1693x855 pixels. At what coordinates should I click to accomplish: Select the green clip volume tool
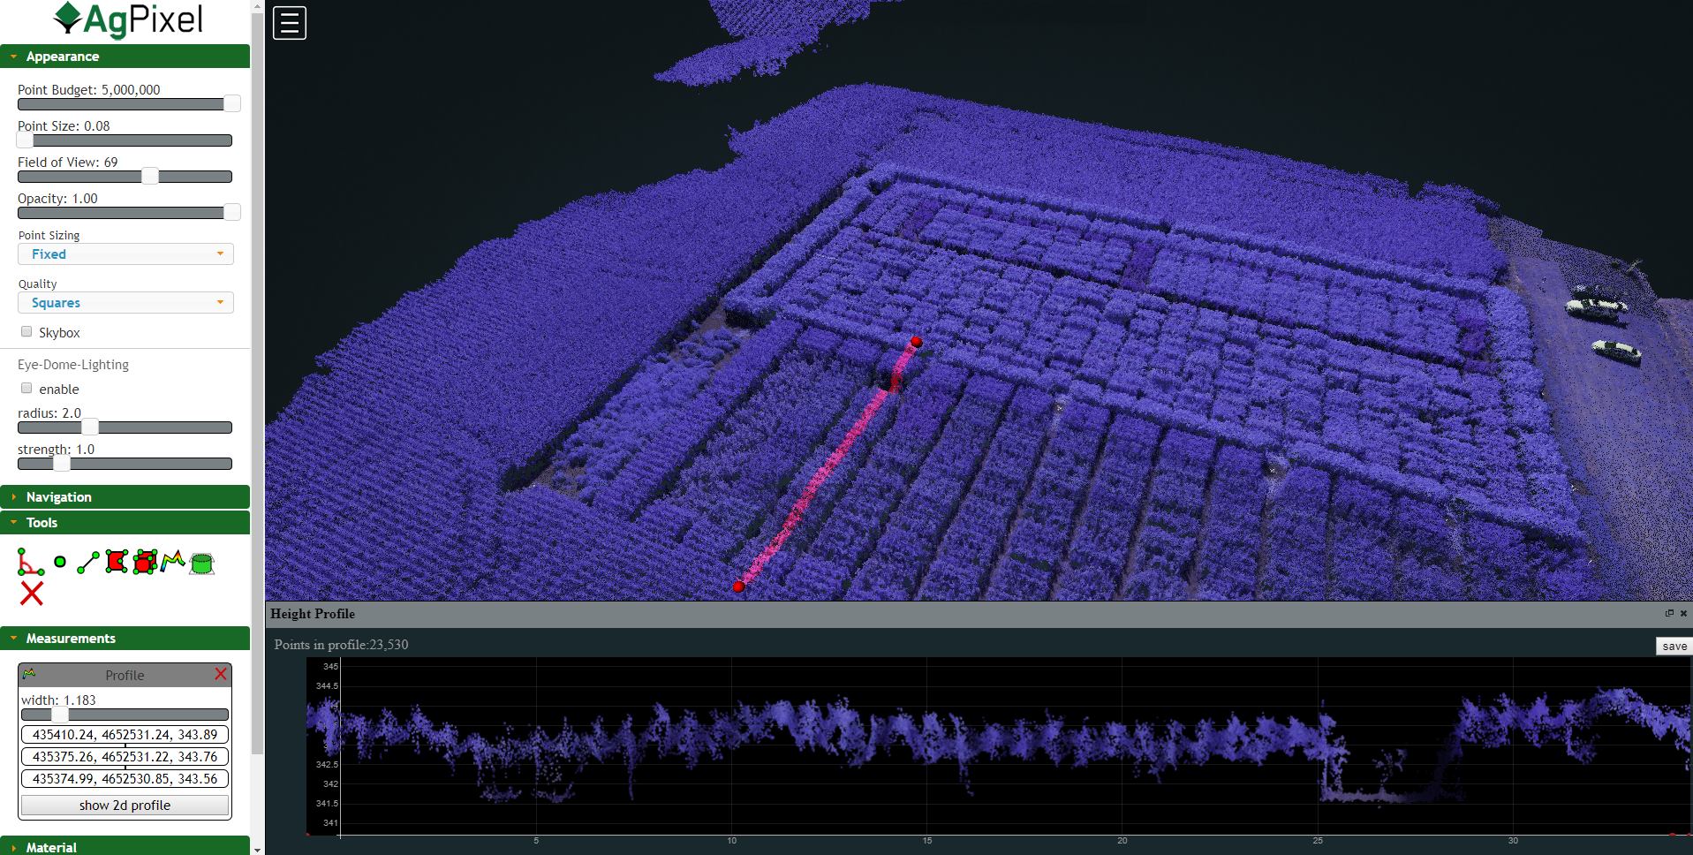pyautogui.click(x=202, y=563)
